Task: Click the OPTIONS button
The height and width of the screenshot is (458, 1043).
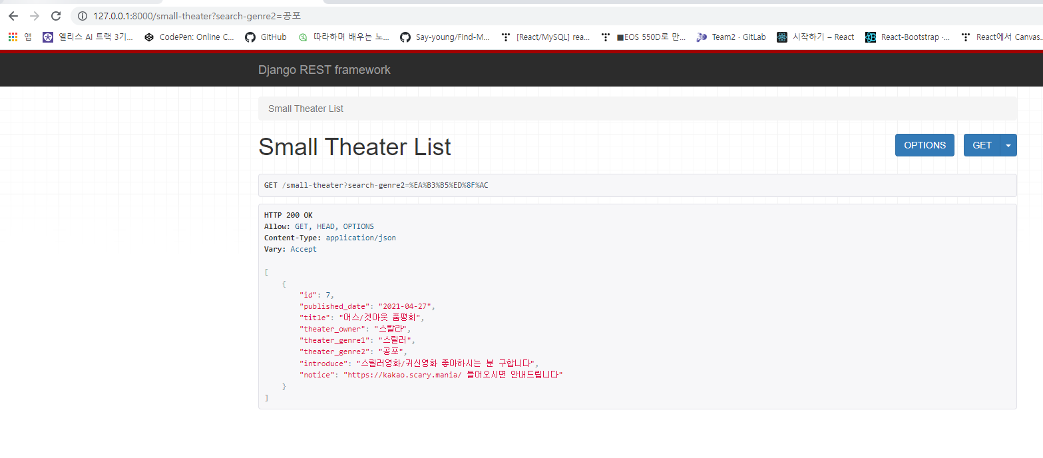Action: click(x=925, y=145)
